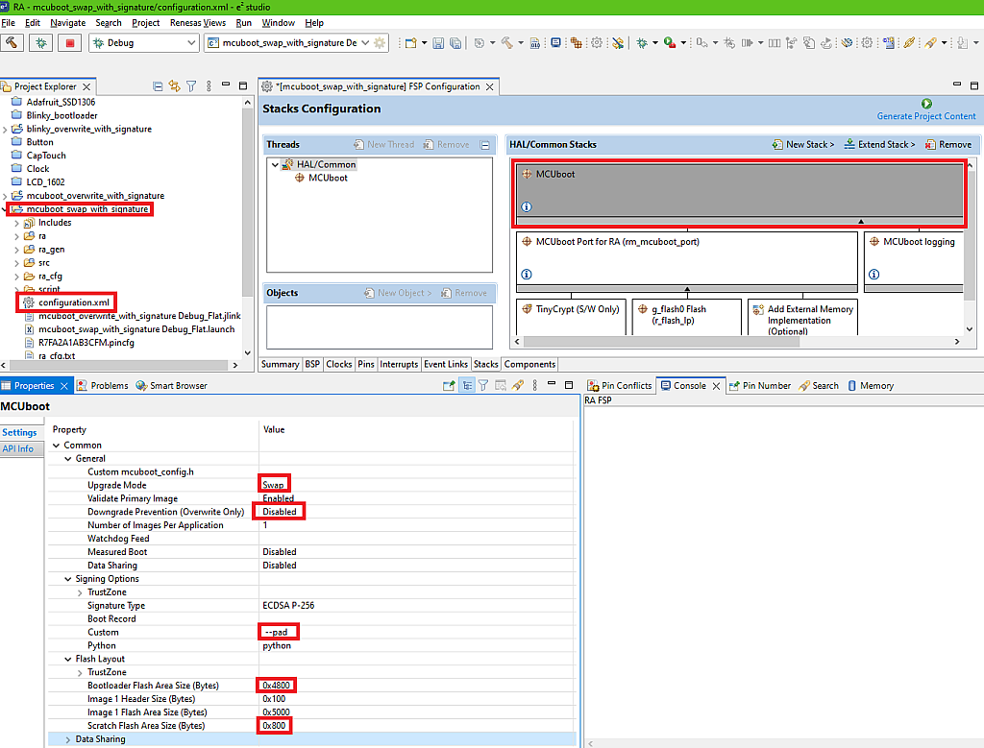Image resolution: width=984 pixels, height=748 pixels.
Task: Click the info icon on MCUboot Port for RA
Action: [x=525, y=275]
